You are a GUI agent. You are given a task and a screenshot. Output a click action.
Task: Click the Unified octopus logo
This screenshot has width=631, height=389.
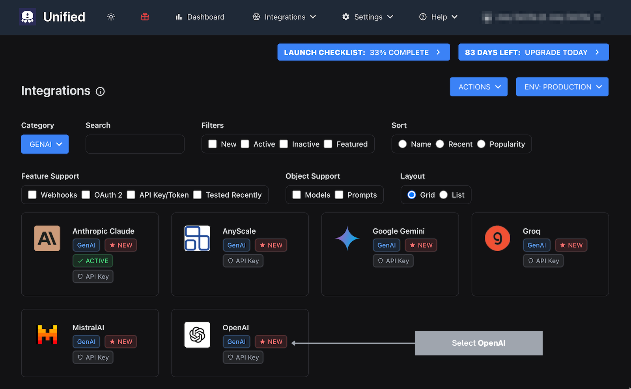click(x=27, y=17)
